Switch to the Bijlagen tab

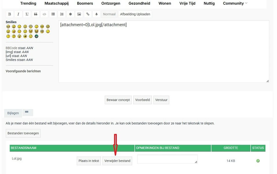pyautogui.click(x=13, y=113)
